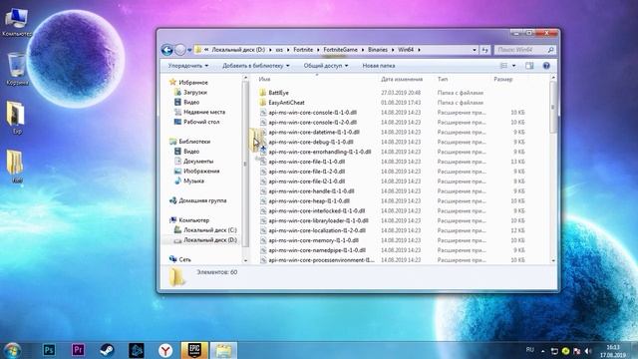
Task: Sort by the Имя column header
Action: coord(264,79)
